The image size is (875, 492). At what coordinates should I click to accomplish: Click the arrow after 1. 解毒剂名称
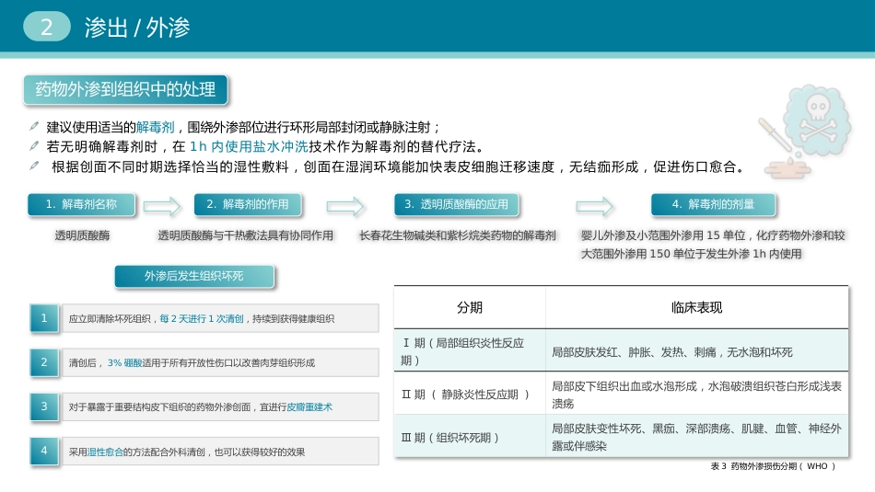162,206
